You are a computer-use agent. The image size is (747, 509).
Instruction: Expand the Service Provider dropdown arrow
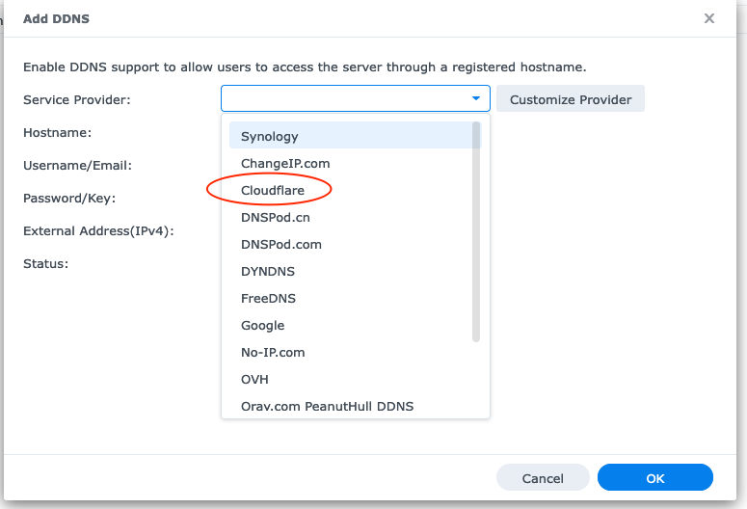tap(476, 98)
